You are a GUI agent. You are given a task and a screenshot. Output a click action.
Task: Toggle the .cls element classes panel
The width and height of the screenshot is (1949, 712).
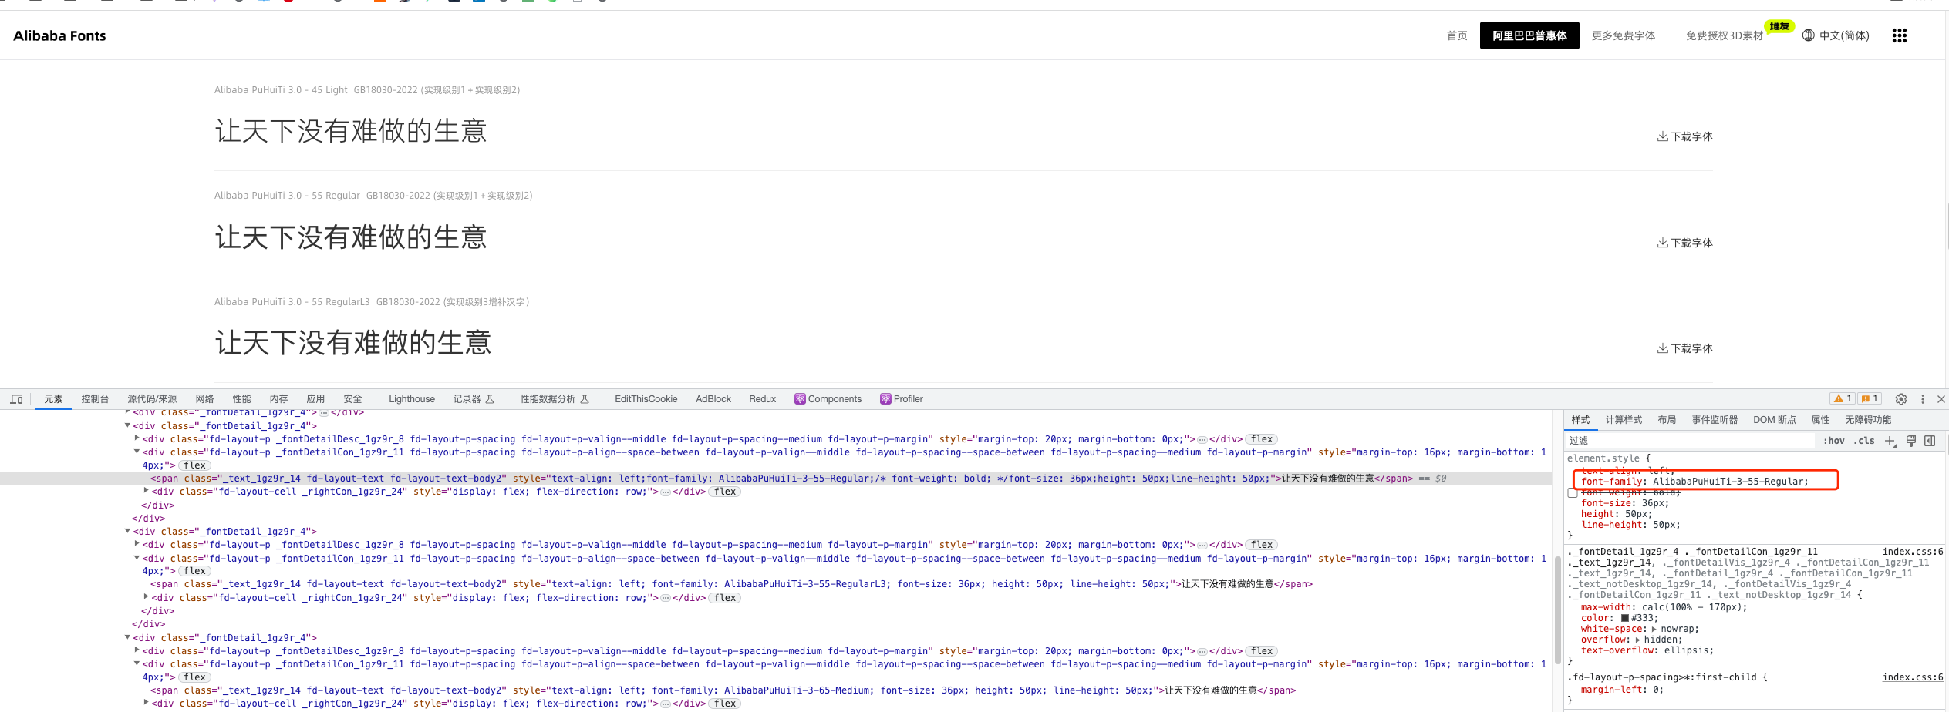(x=1863, y=441)
